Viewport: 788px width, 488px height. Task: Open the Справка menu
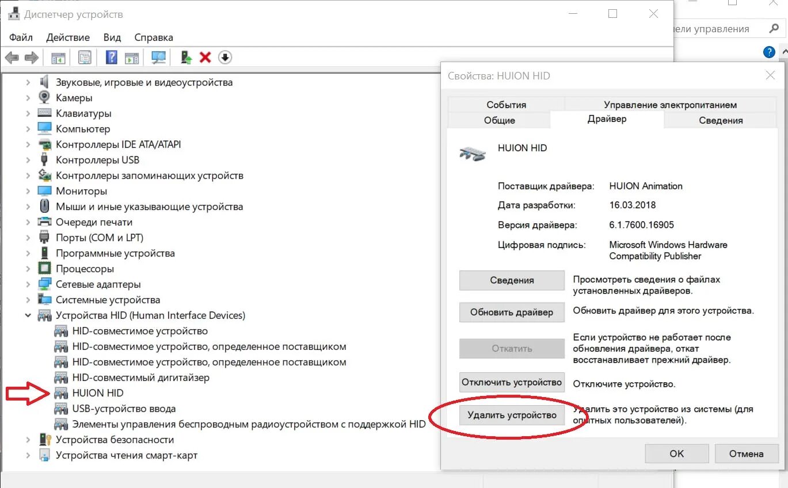(x=154, y=37)
